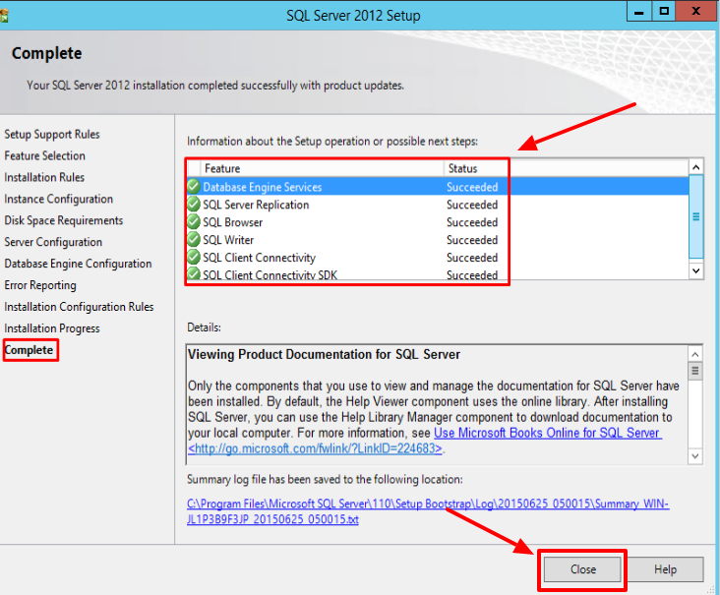The width and height of the screenshot is (720, 595).
Task: Click the green check icon beside SQL Server Replication
Action: coord(194,204)
